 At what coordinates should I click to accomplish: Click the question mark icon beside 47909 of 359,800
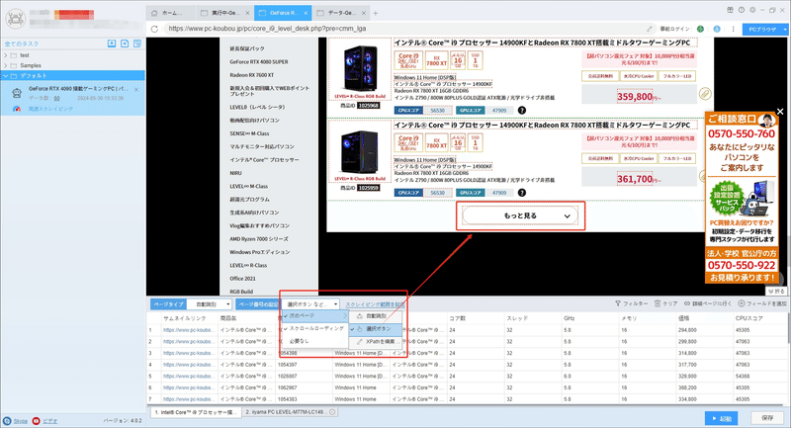coord(522,111)
